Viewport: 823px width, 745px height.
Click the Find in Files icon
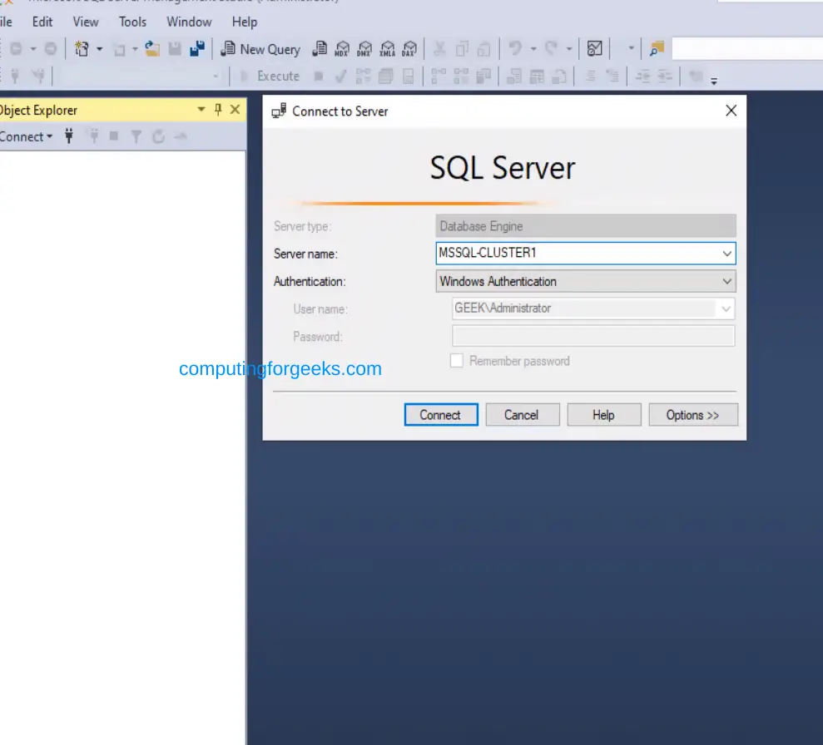657,49
